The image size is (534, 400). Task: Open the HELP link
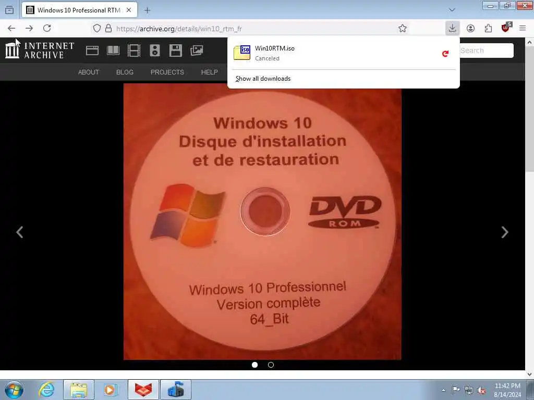click(210, 72)
